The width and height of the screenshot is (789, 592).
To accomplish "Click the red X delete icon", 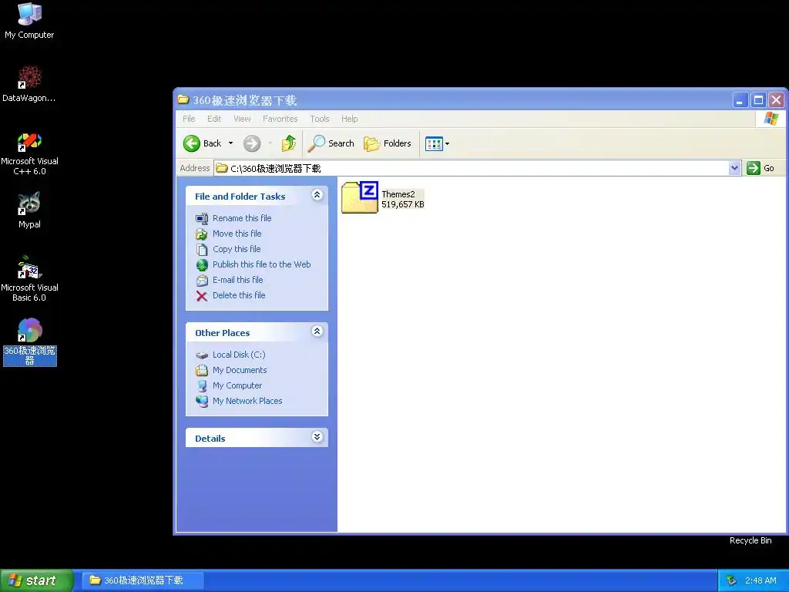I will (202, 296).
